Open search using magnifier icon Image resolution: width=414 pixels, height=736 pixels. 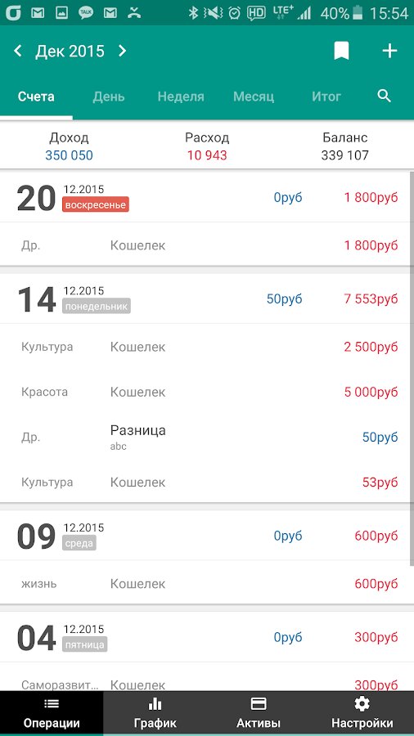pos(385,96)
